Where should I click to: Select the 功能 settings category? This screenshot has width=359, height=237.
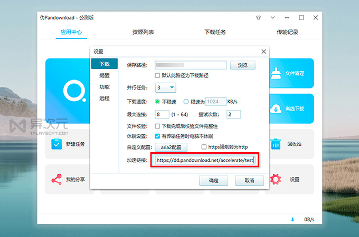(x=105, y=87)
